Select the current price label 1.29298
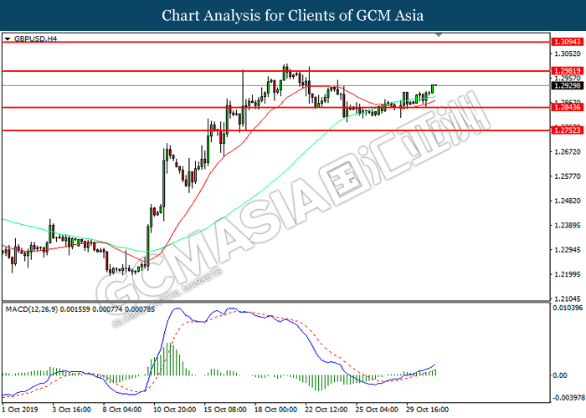 pyautogui.click(x=568, y=85)
